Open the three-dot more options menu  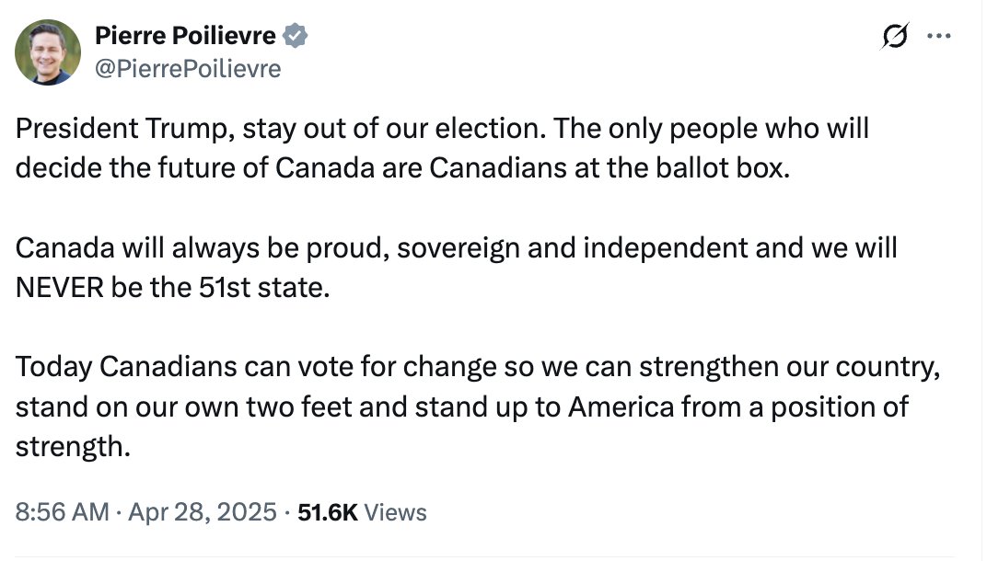coord(938,36)
